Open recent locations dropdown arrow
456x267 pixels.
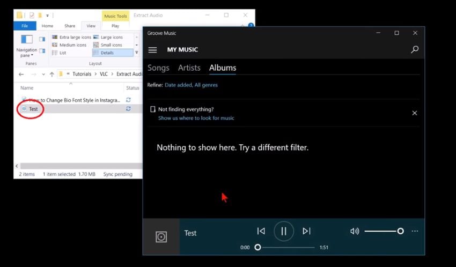pos(43,75)
